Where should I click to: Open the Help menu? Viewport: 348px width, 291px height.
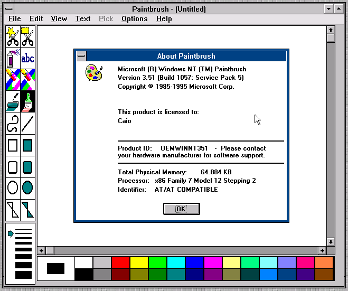point(164,19)
